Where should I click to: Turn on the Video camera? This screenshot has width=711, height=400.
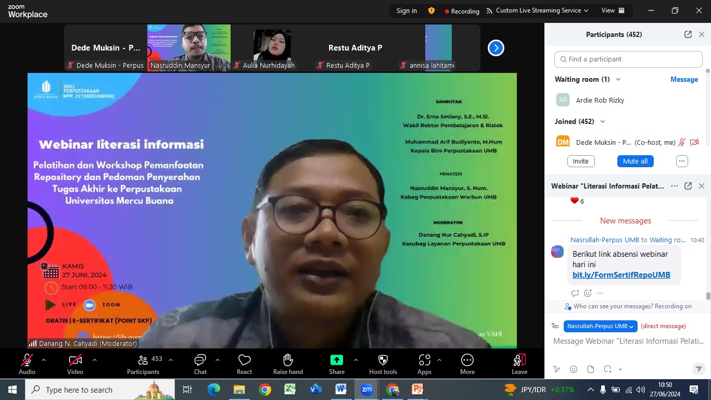(75, 360)
